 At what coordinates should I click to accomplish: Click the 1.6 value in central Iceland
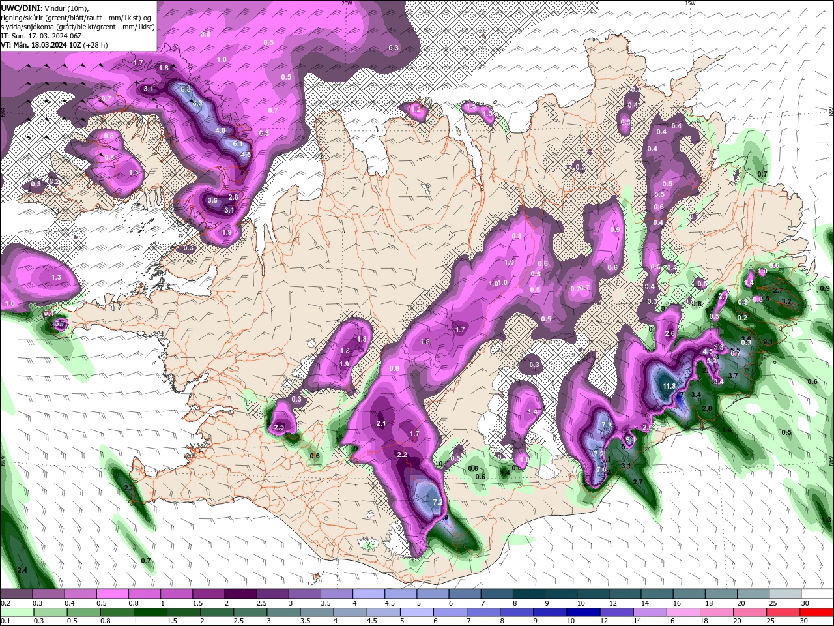pos(425,342)
